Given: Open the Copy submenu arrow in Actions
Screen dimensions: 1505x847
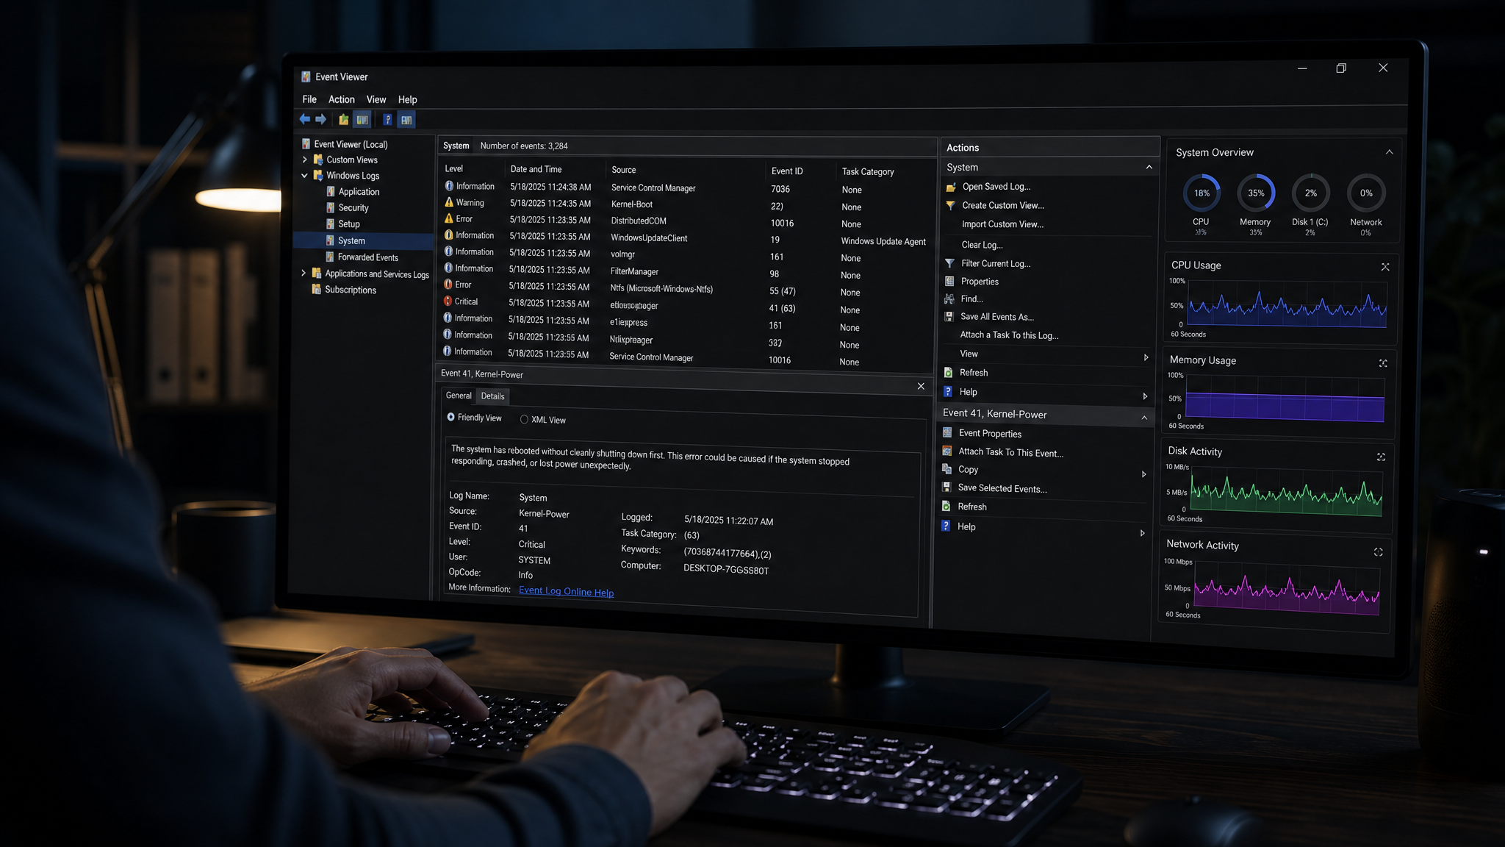Looking at the screenshot, I should (x=1143, y=474).
